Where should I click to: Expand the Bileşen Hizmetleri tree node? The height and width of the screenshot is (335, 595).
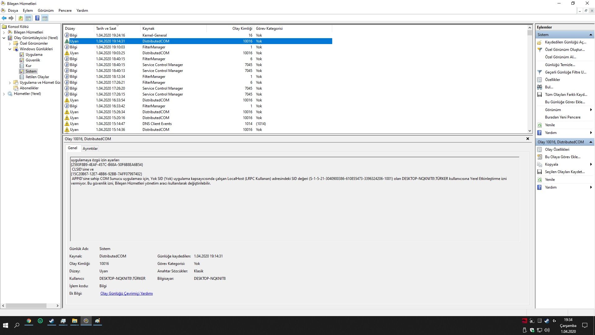tap(4, 32)
